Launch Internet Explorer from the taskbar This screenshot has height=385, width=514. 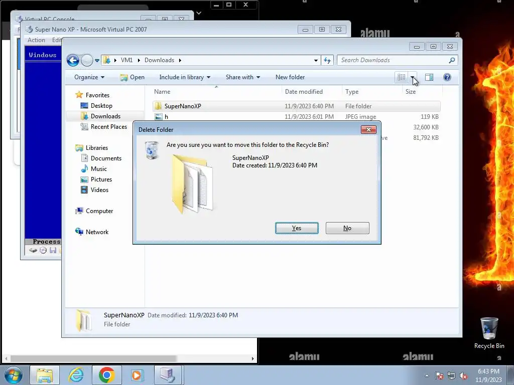click(76, 375)
